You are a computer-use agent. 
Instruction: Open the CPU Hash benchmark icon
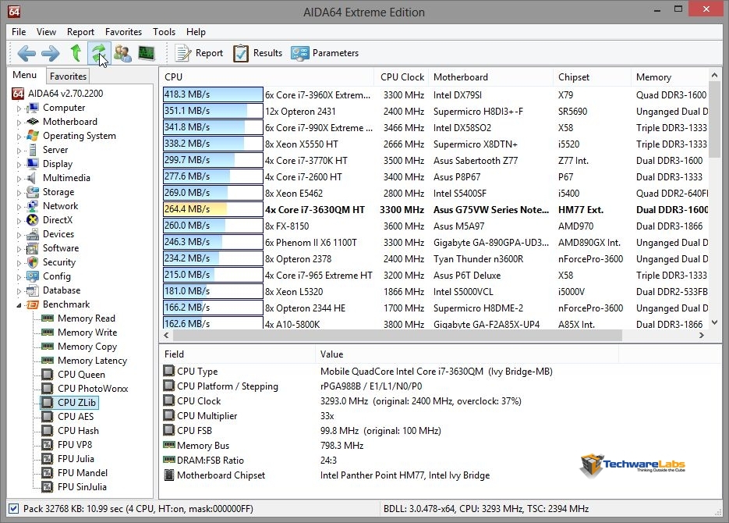tap(48, 430)
